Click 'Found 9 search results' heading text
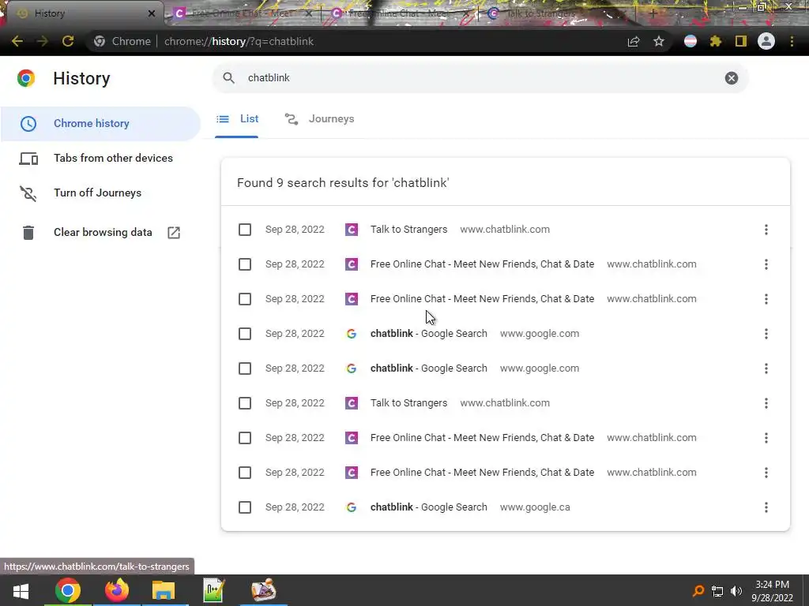 (x=343, y=183)
